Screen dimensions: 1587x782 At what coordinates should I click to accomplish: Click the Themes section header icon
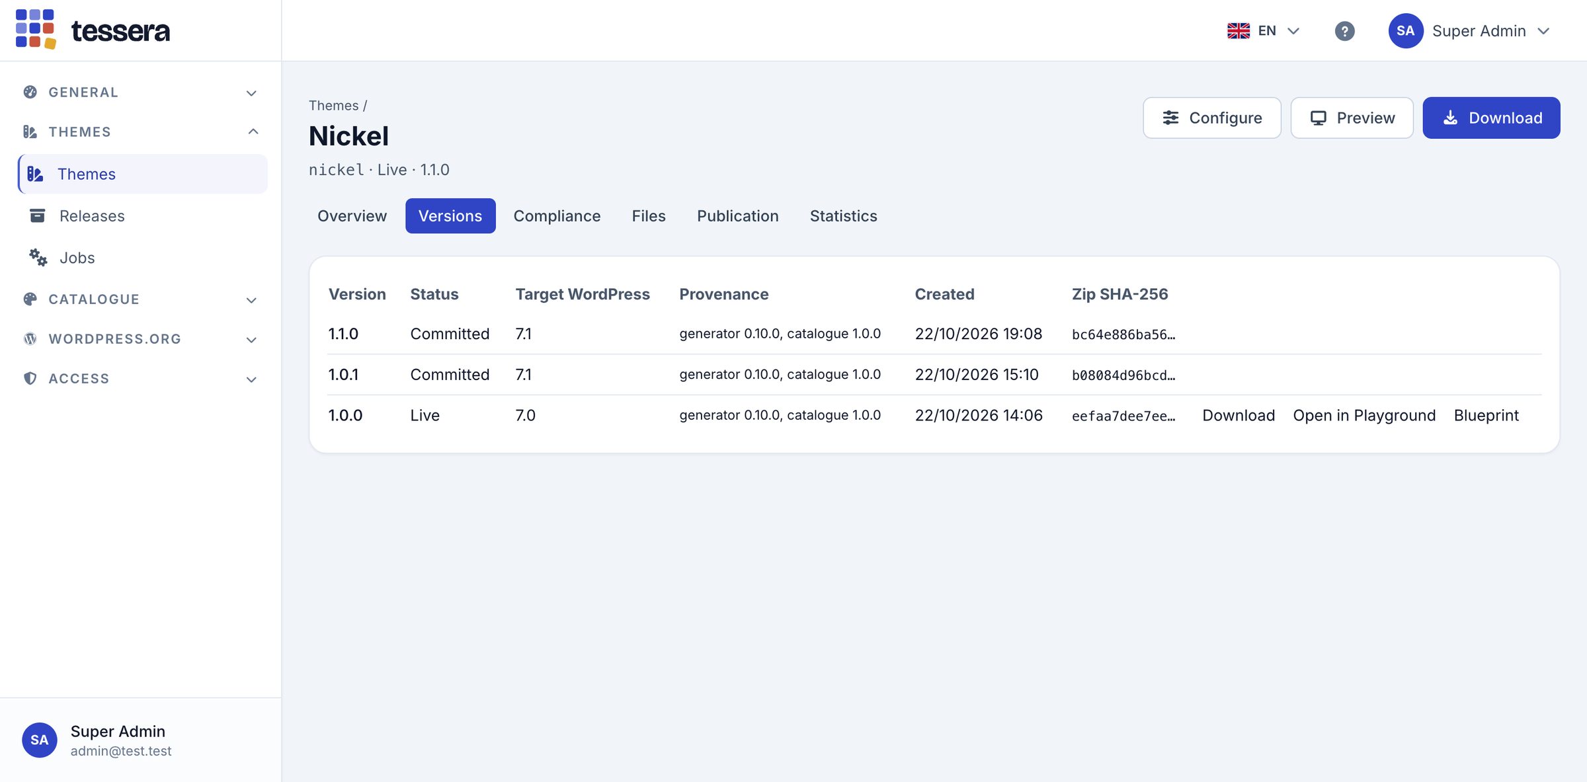pyautogui.click(x=30, y=132)
